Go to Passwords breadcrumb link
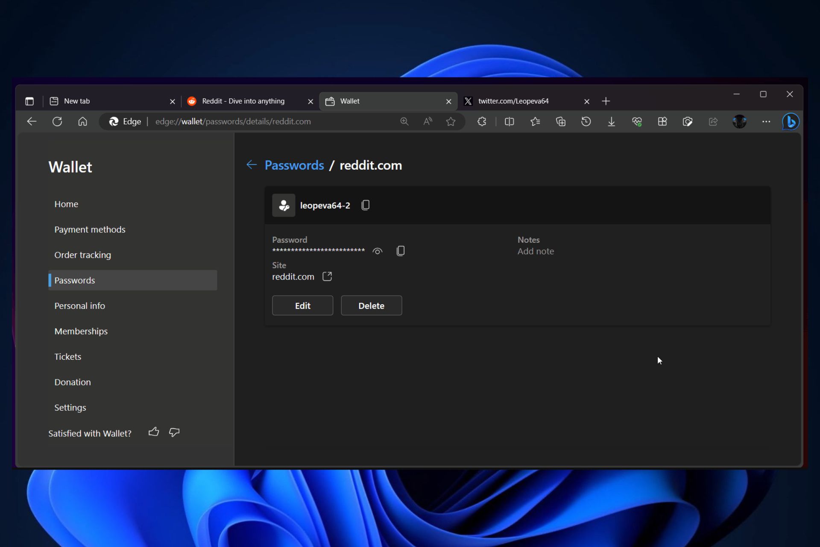Viewport: 820px width, 547px height. (294, 165)
